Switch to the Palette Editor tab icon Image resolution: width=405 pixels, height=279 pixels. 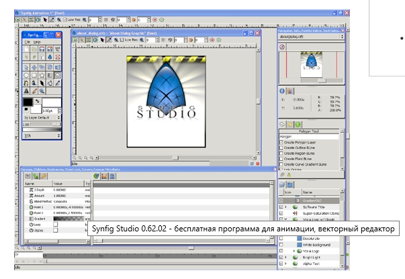[x=290, y=91]
